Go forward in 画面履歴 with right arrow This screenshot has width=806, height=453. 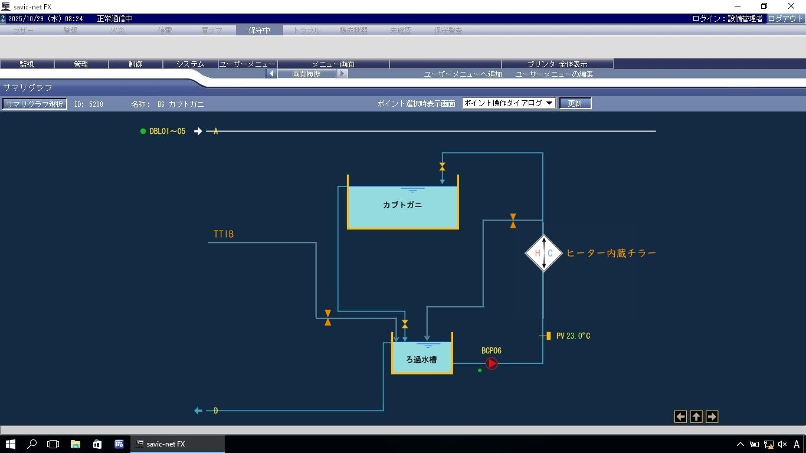tap(342, 74)
